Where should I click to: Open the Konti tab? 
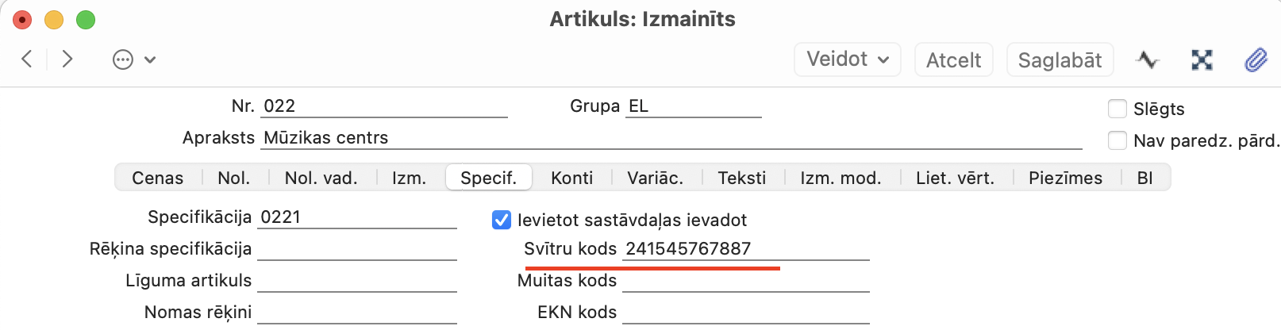click(572, 178)
